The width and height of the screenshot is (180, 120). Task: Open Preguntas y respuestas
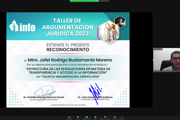pos(105,118)
